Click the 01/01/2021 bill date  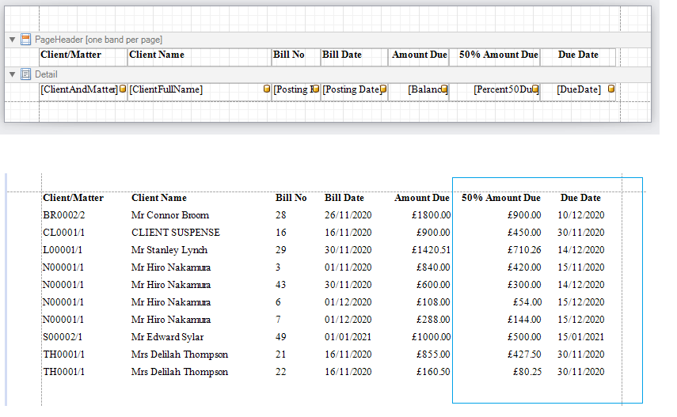click(x=348, y=337)
